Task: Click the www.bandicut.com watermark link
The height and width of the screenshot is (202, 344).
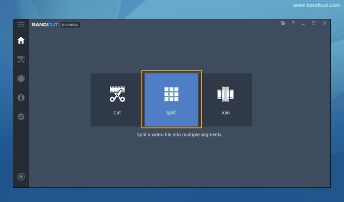Action: click(x=316, y=6)
